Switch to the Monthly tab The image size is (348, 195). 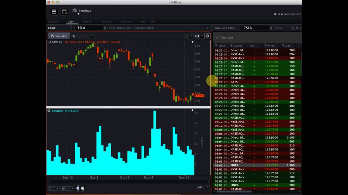click(106, 22)
